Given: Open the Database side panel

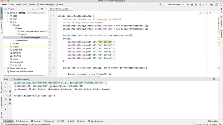Looking at the screenshot, I should (221, 22).
